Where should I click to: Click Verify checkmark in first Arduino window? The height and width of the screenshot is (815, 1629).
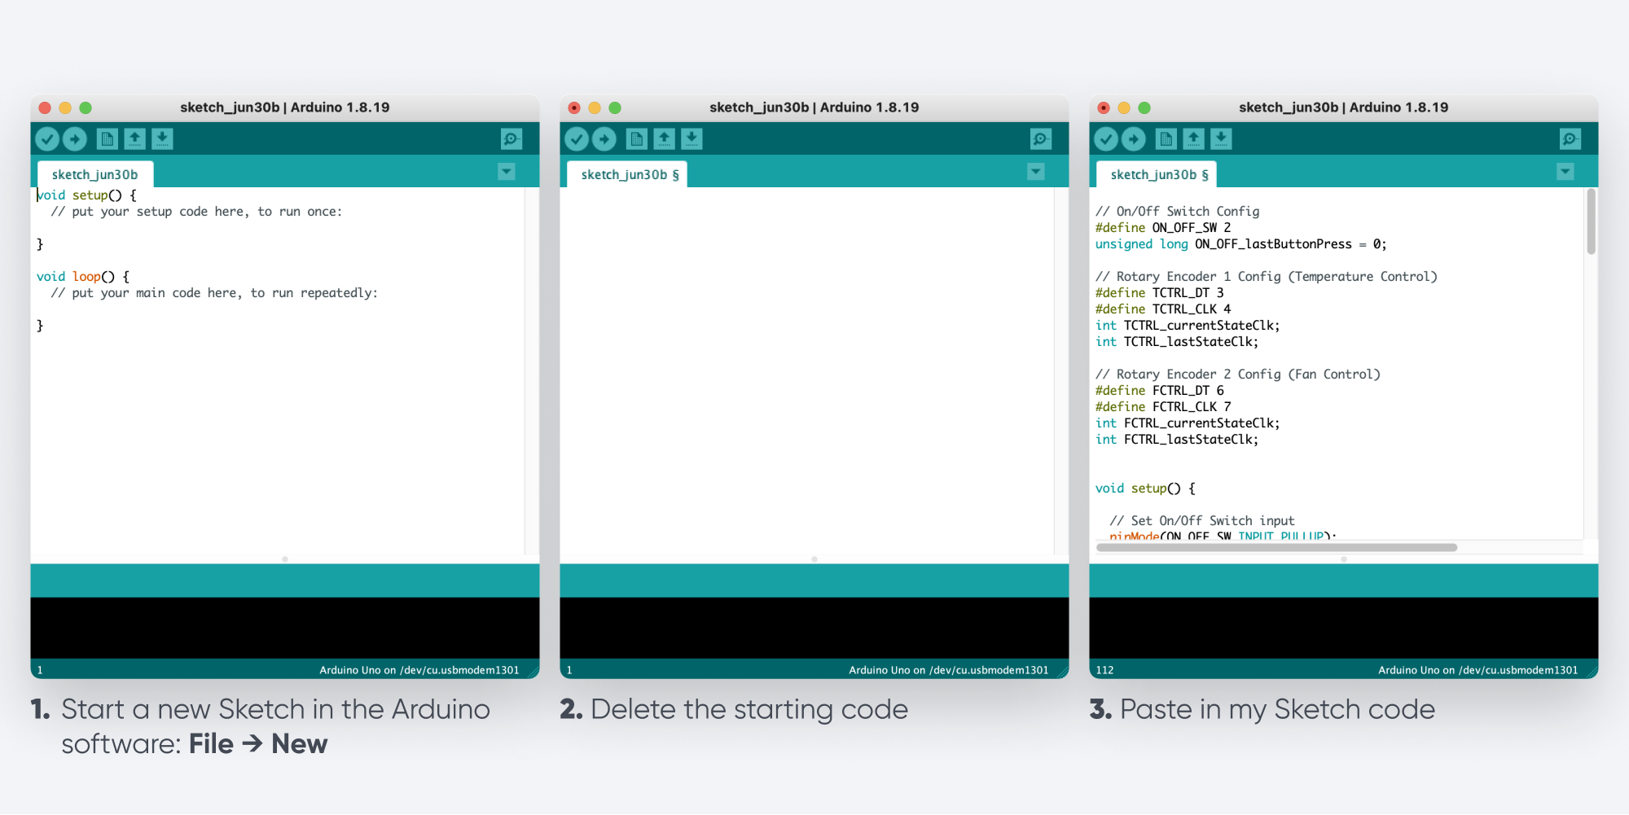tap(47, 139)
